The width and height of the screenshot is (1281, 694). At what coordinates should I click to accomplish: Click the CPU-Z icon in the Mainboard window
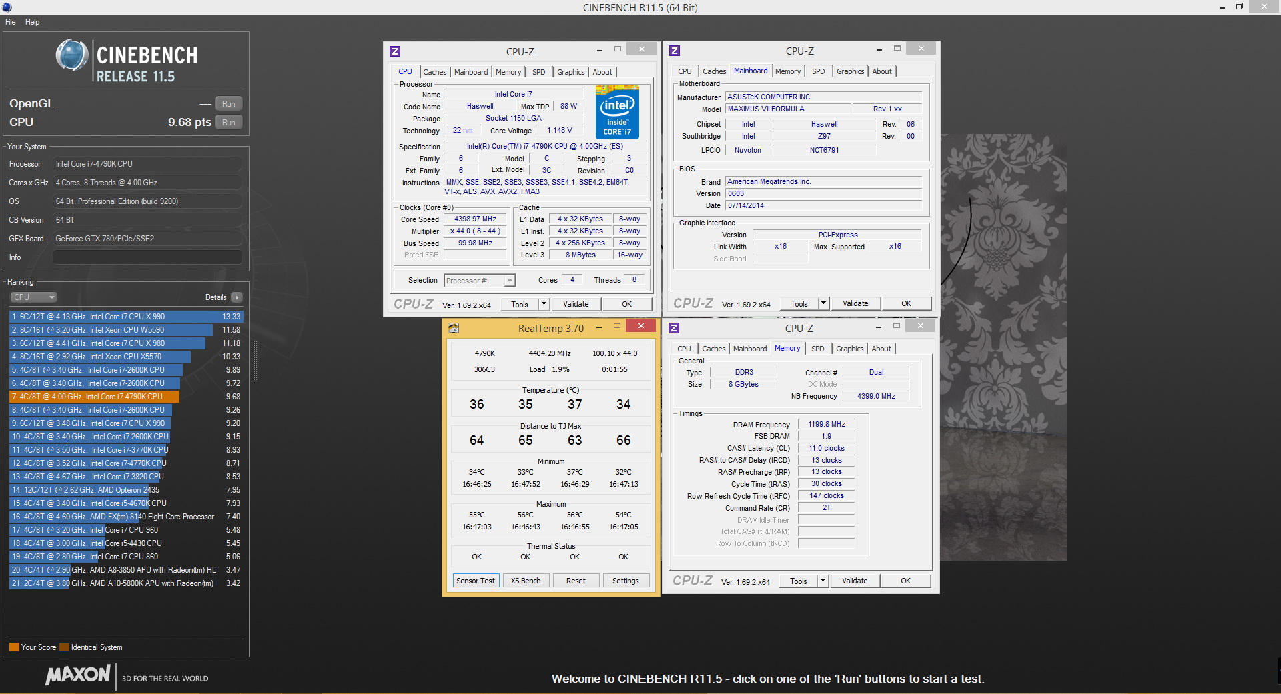coord(675,51)
